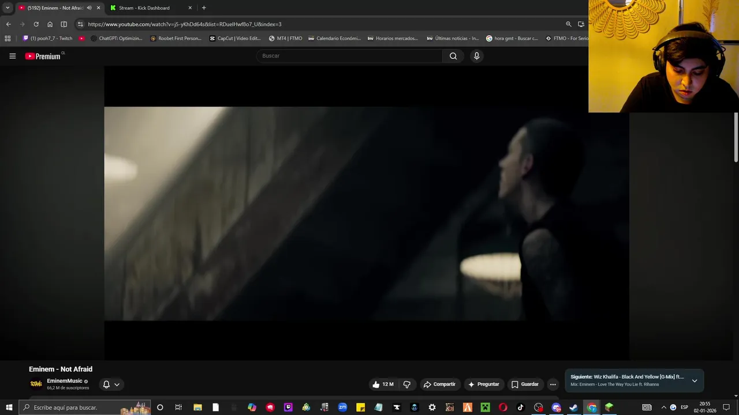Close the Kick Dashboard tab
The height and width of the screenshot is (415, 739).
tap(190, 8)
